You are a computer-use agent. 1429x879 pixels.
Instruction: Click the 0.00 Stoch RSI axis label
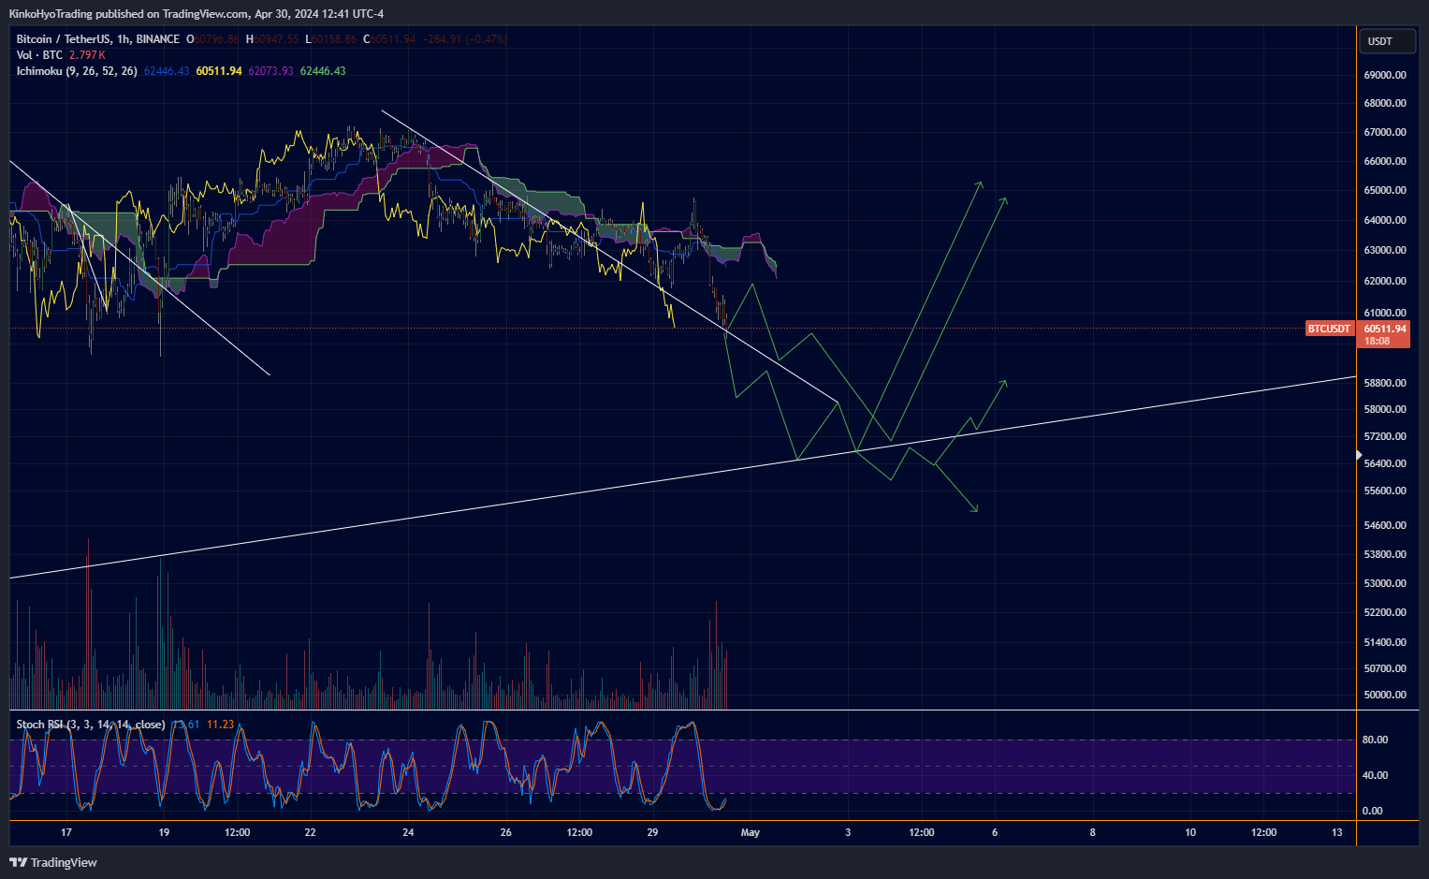[1372, 811]
